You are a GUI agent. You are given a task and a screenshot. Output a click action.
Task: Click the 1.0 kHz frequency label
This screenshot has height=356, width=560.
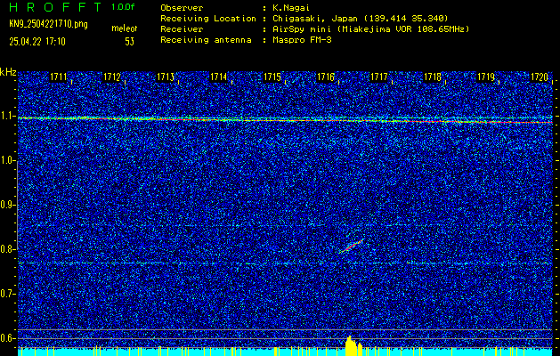pyautogui.click(x=7, y=161)
